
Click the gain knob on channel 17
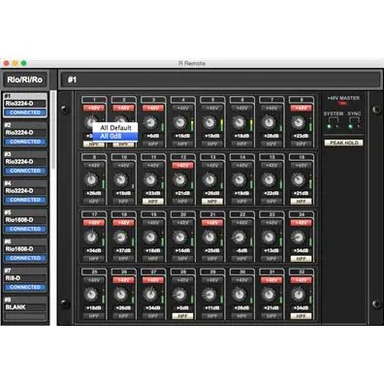(91, 238)
